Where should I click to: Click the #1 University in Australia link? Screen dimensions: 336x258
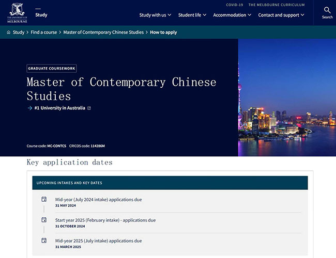[59, 108]
